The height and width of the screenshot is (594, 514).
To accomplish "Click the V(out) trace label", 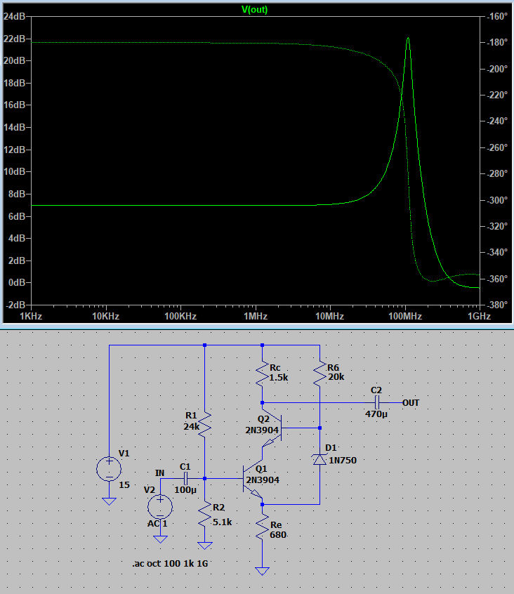I will (254, 10).
